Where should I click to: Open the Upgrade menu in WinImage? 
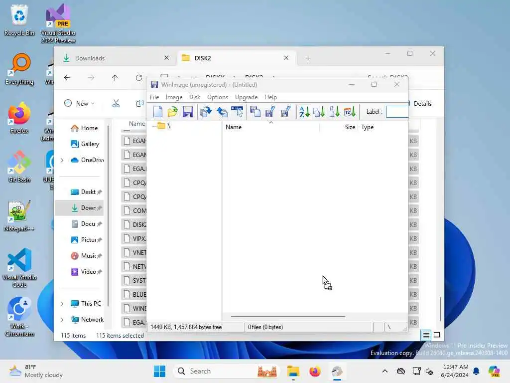(x=246, y=97)
